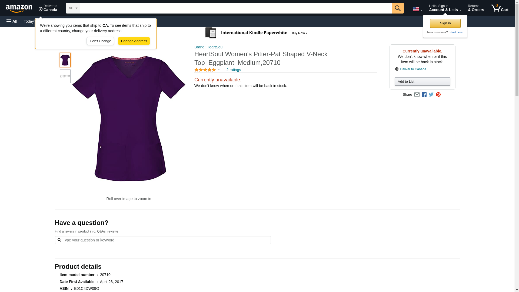519x292 pixels.
Task: Expand the star rating breakdown arrow
Action: point(219,70)
